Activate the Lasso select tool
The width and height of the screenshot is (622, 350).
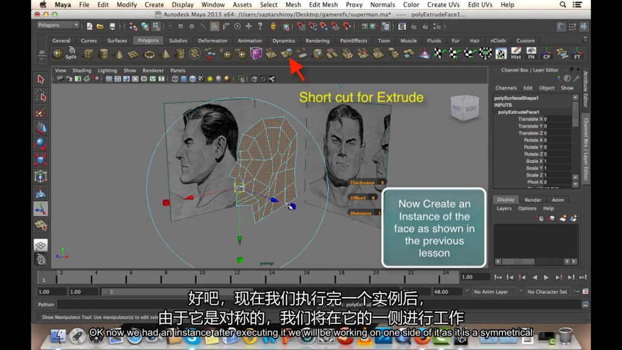41,95
